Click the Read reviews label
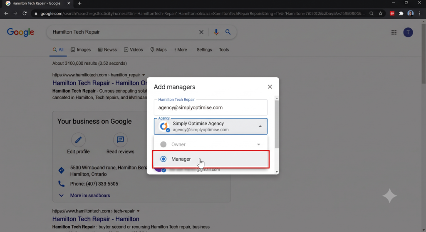Image resolution: width=426 pixels, height=232 pixels. click(x=120, y=151)
